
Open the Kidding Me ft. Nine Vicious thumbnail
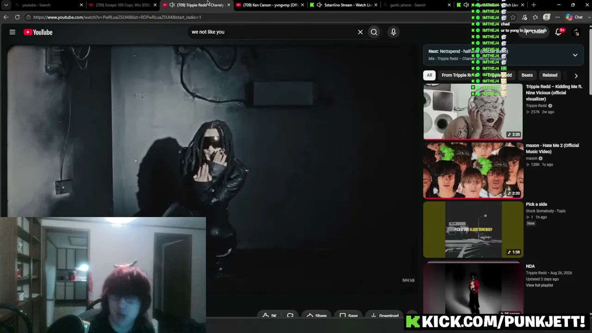[473, 111]
